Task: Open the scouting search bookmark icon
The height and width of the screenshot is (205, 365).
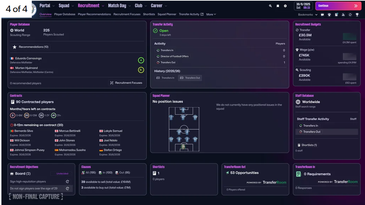Action: pos(343,15)
